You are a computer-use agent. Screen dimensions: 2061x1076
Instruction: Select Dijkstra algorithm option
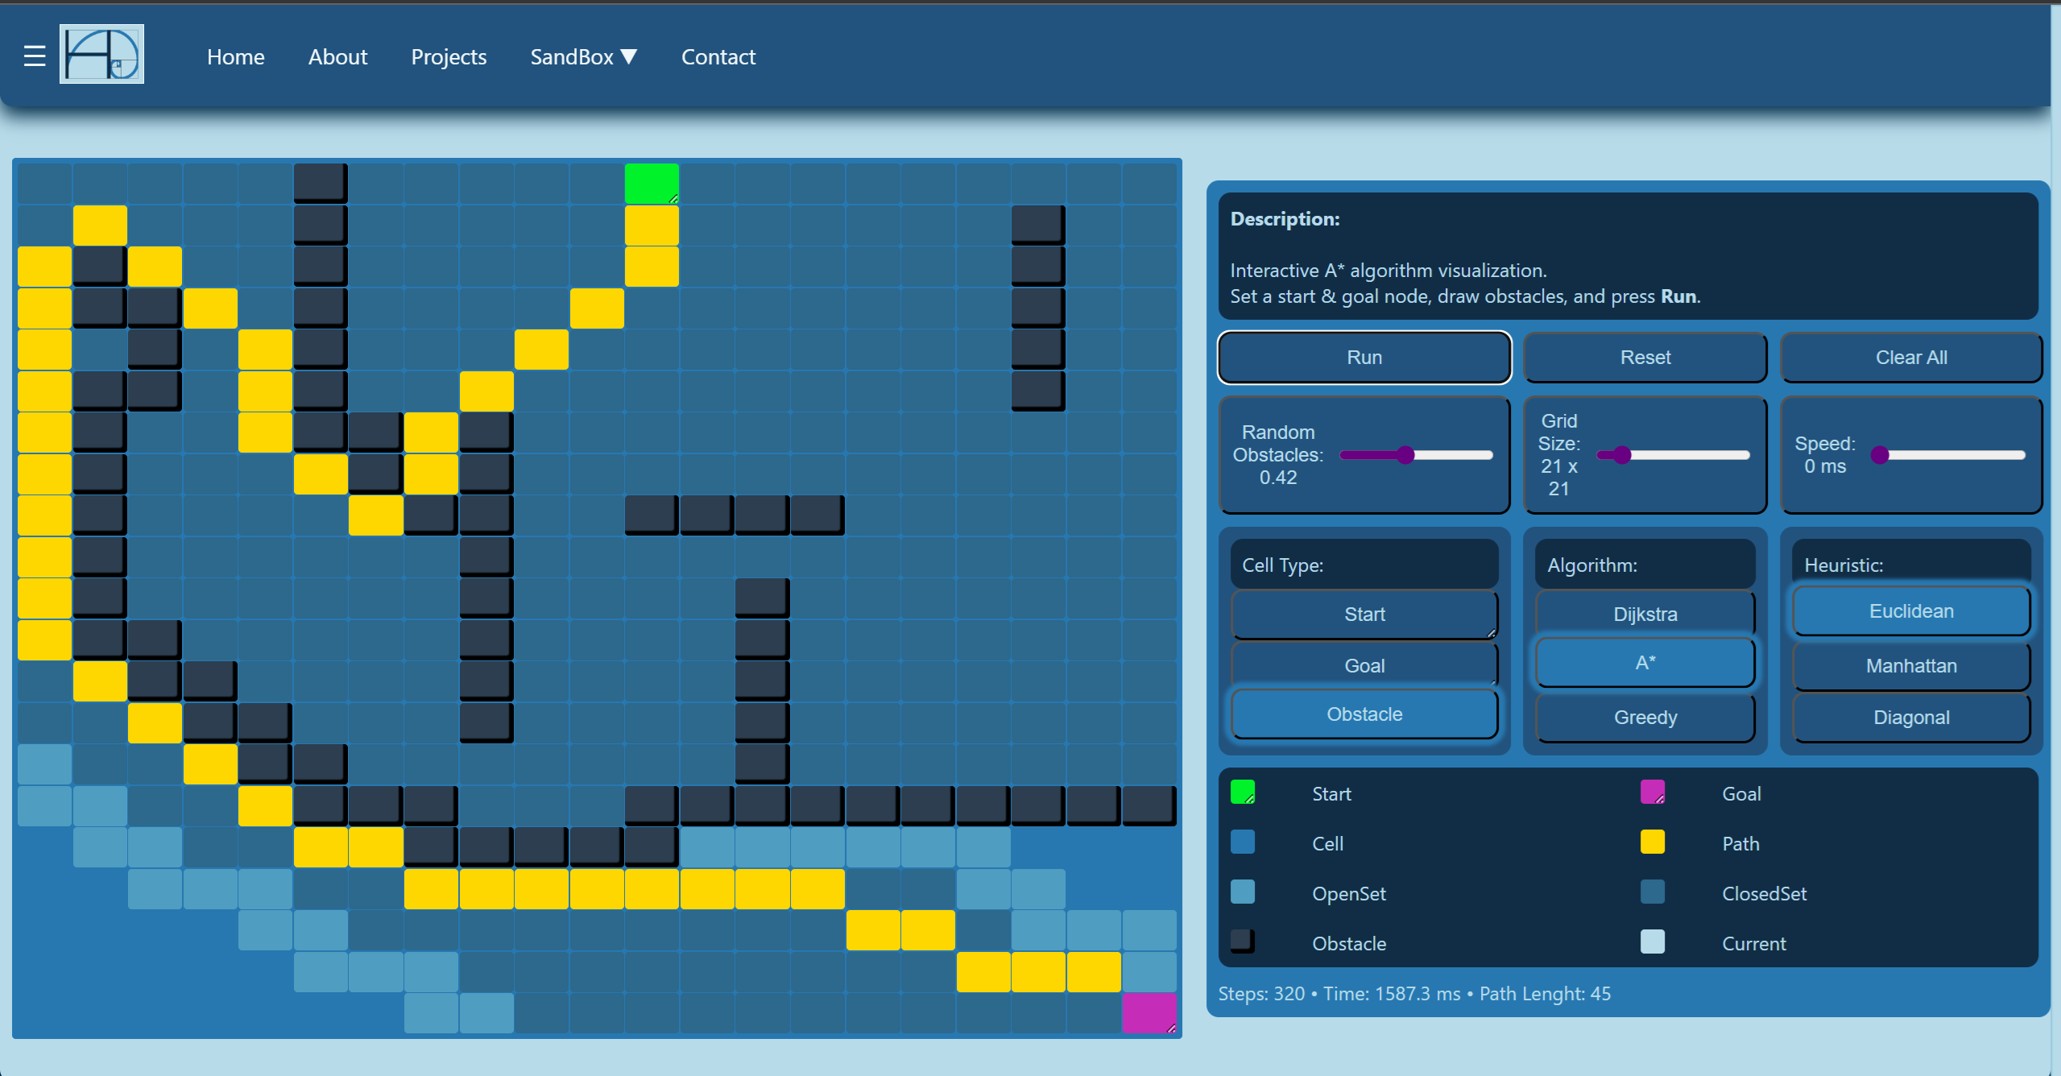pos(1645,614)
